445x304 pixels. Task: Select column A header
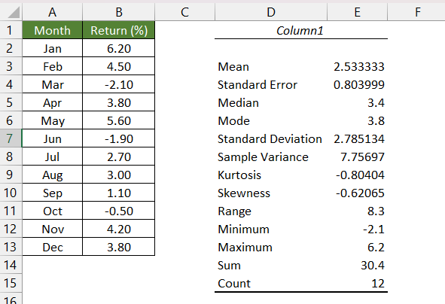(x=52, y=12)
